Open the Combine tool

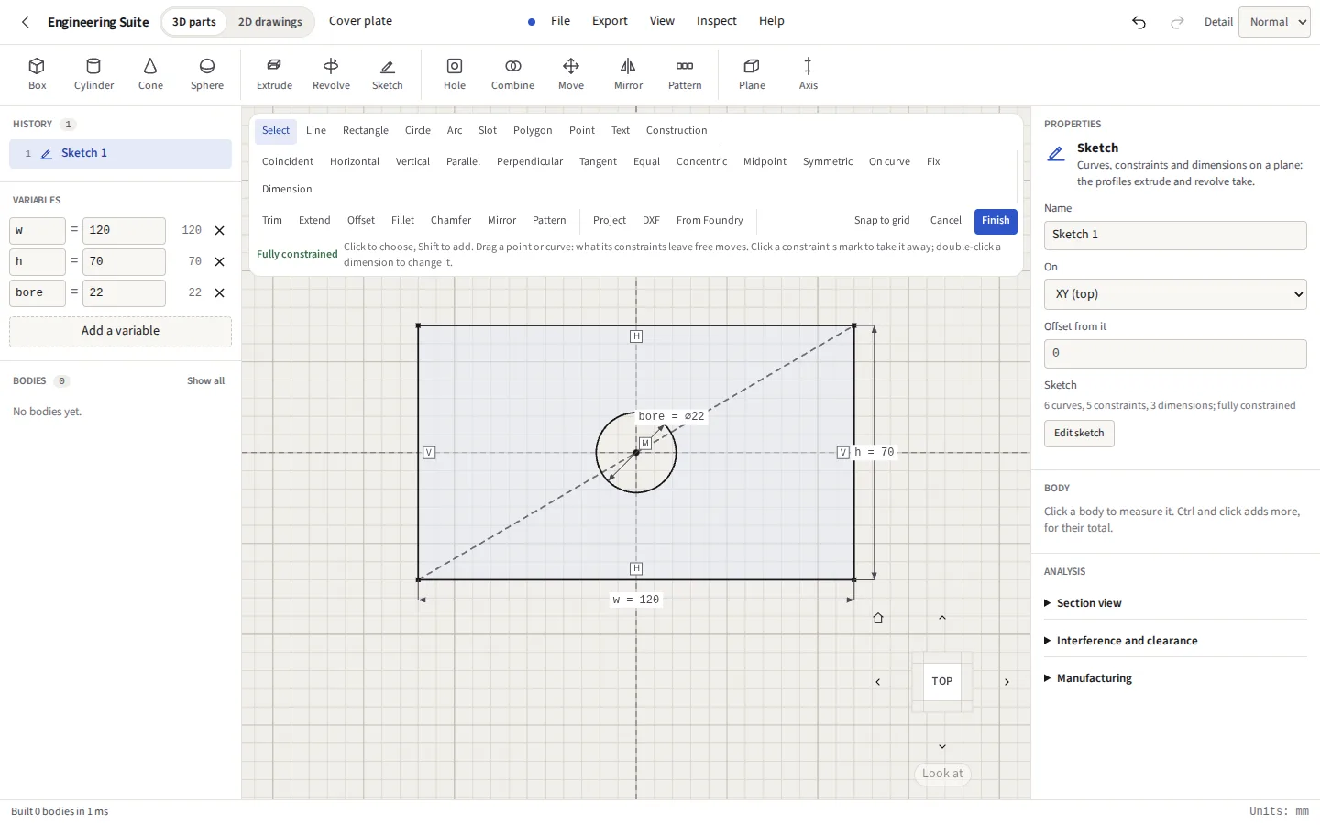pos(512,74)
